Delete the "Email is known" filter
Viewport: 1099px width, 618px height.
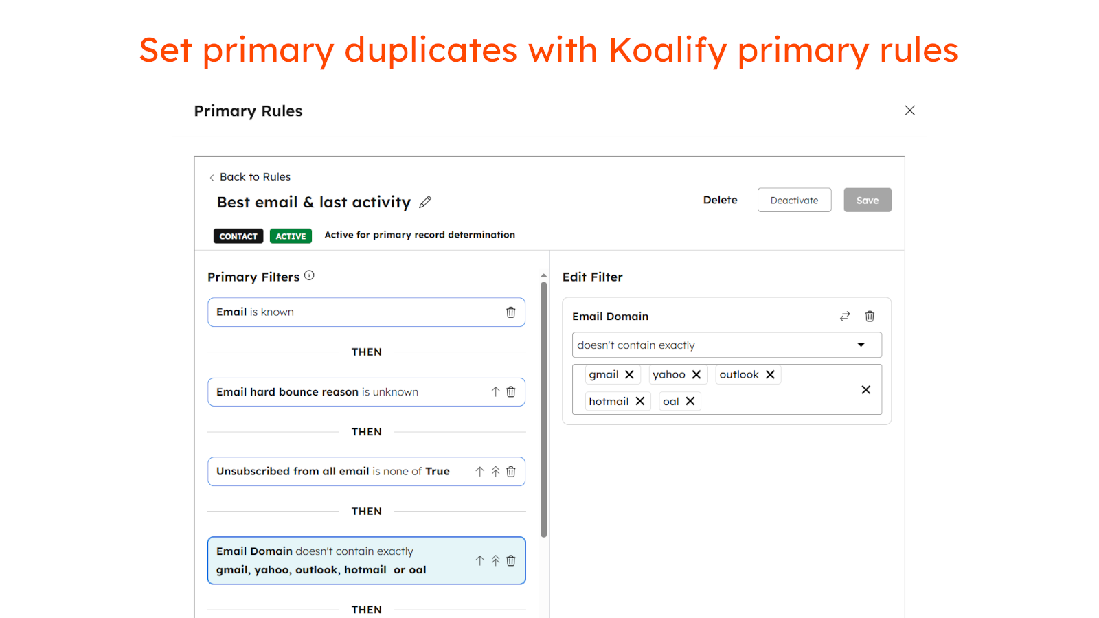[510, 312]
